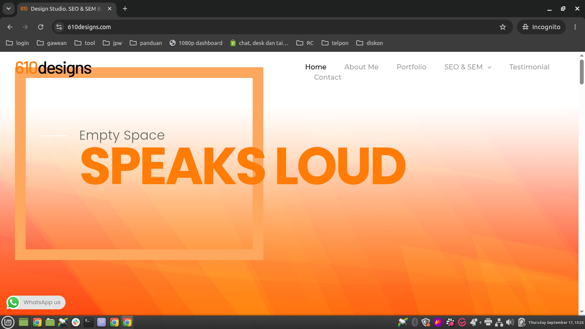Click the address bar showing 610designs.com
Screen dimensions: 585x329
pos(282,27)
